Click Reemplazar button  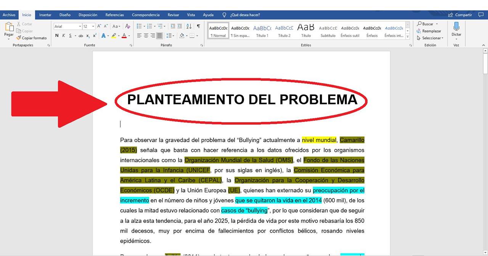pyautogui.click(x=429, y=31)
